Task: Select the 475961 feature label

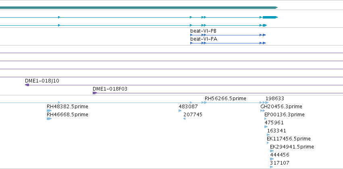Action: (x=274, y=123)
